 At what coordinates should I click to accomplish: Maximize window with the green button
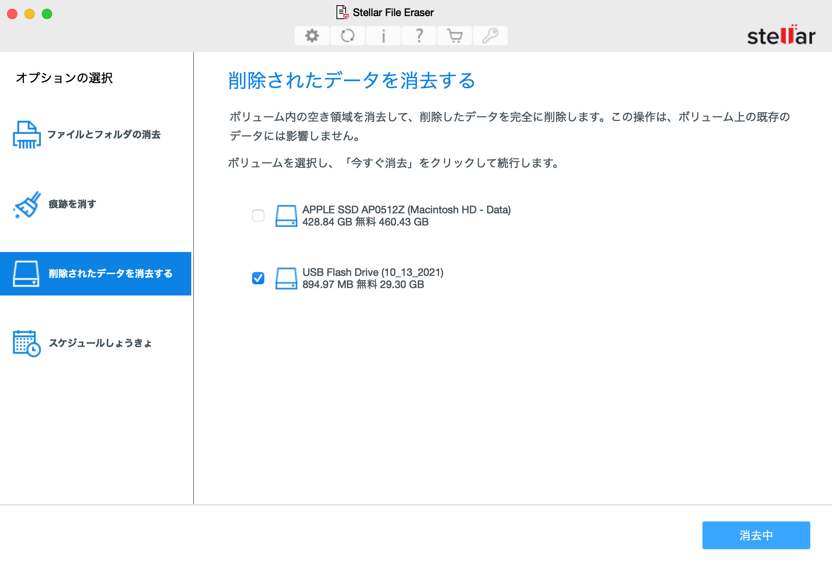click(x=47, y=14)
